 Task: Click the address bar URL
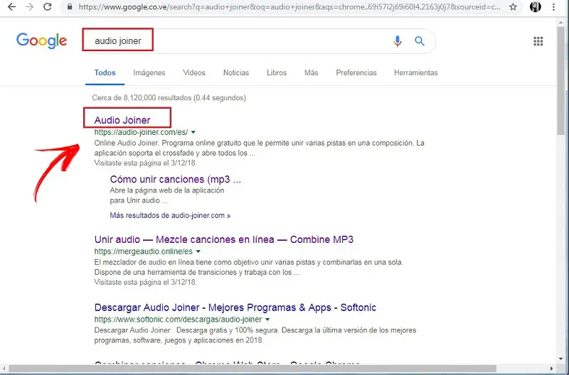click(x=289, y=6)
